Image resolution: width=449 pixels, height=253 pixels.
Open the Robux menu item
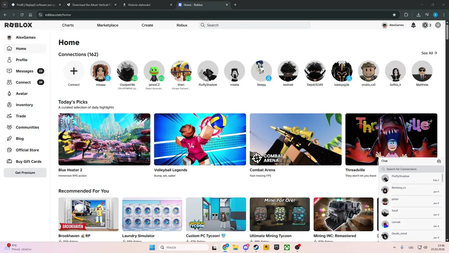(x=182, y=25)
